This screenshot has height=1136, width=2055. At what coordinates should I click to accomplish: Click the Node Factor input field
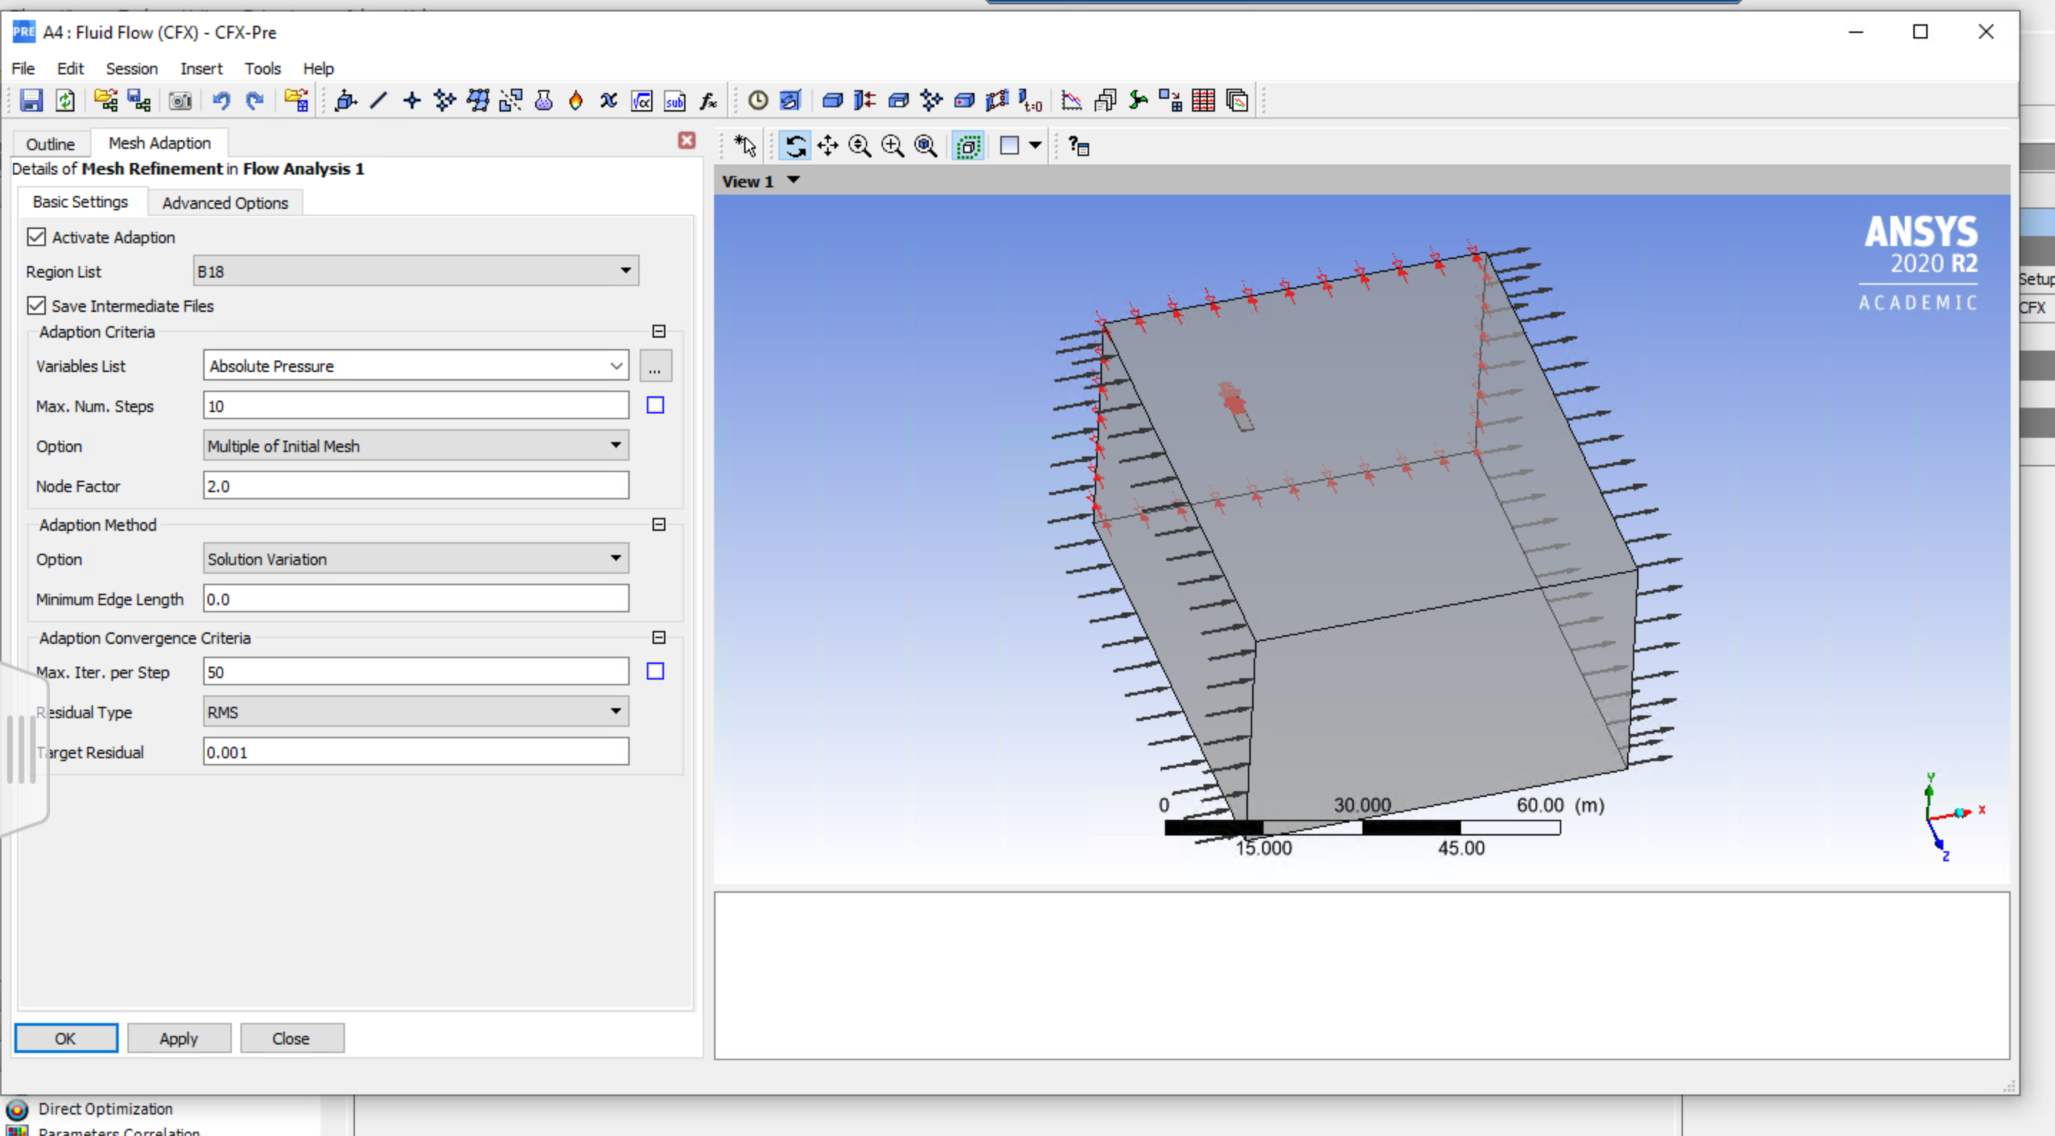[x=415, y=486]
